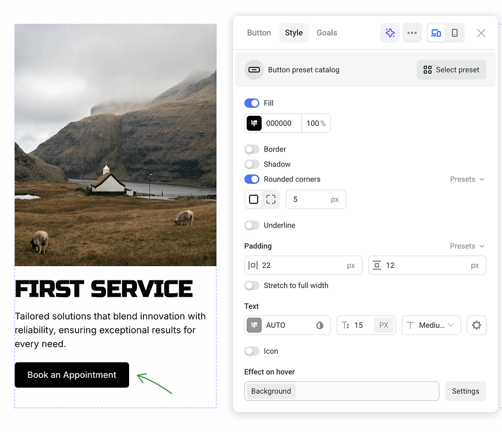Switch to desktop device view icon

[x=436, y=33]
